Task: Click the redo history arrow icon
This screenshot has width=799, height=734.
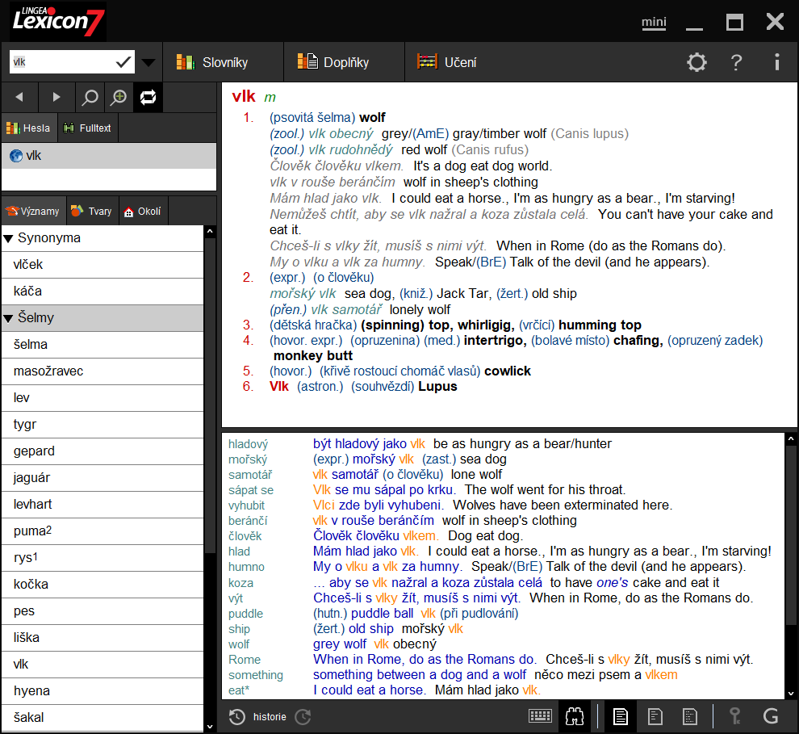Action: (303, 717)
